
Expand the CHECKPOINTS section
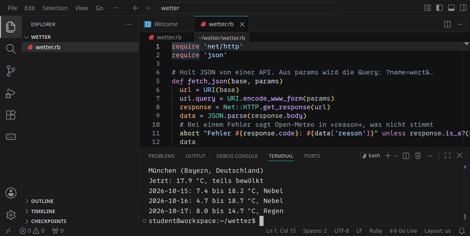click(x=80, y=221)
